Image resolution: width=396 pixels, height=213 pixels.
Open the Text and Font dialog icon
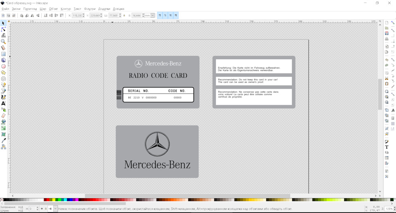point(387,147)
